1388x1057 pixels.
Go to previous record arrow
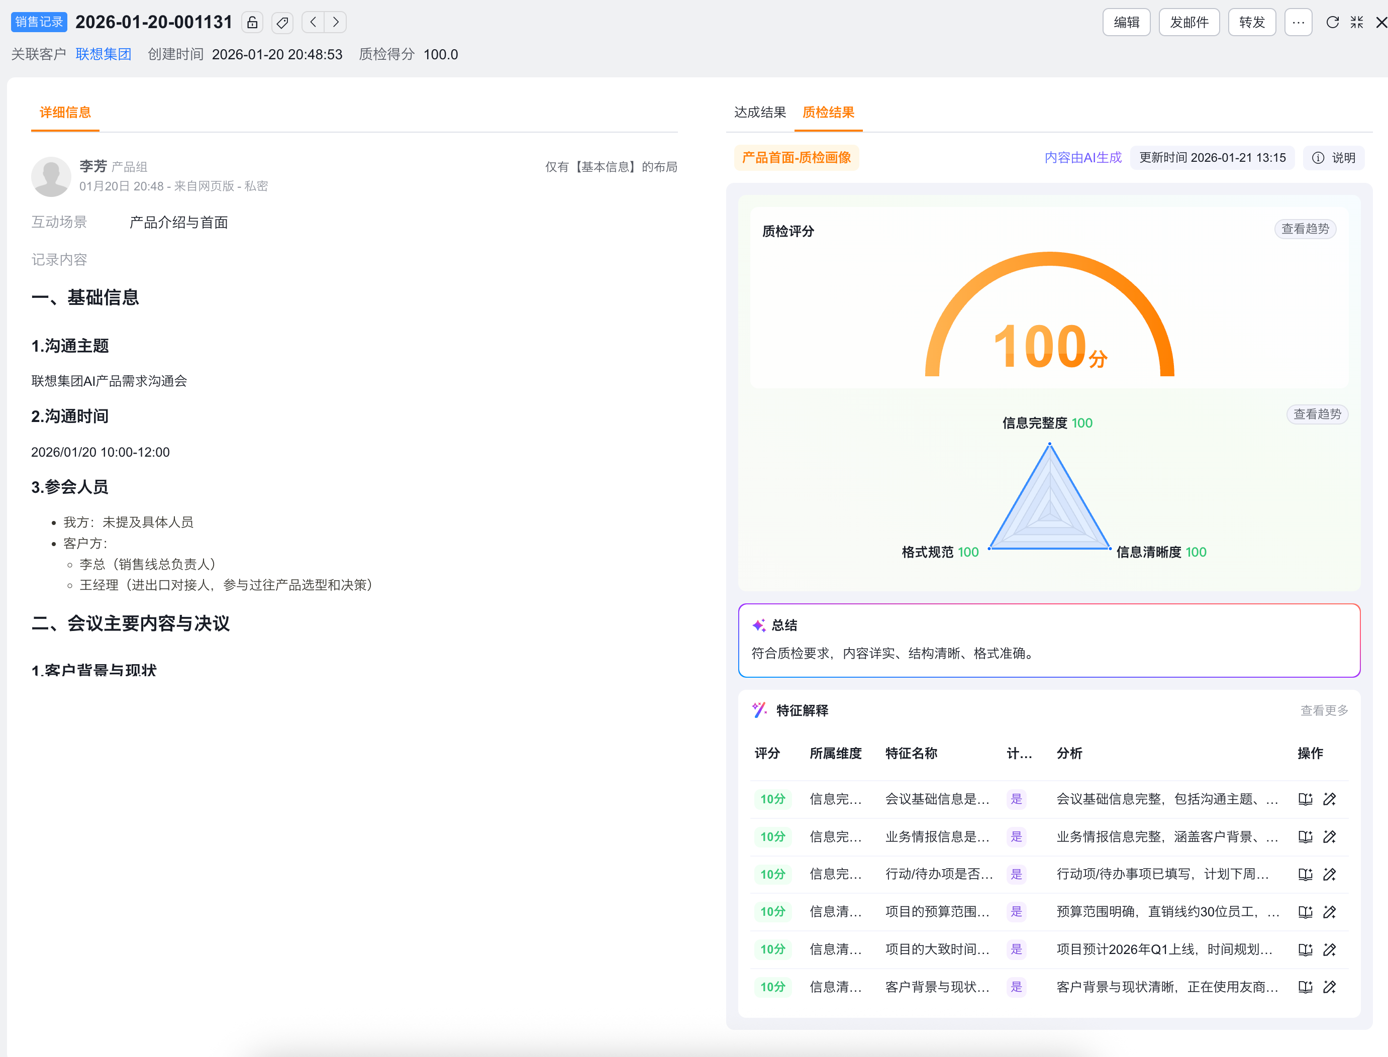pyautogui.click(x=313, y=22)
